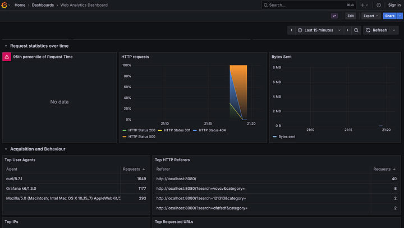
Task: Click the purple Grafana Assistant icon button
Action: (334, 16)
